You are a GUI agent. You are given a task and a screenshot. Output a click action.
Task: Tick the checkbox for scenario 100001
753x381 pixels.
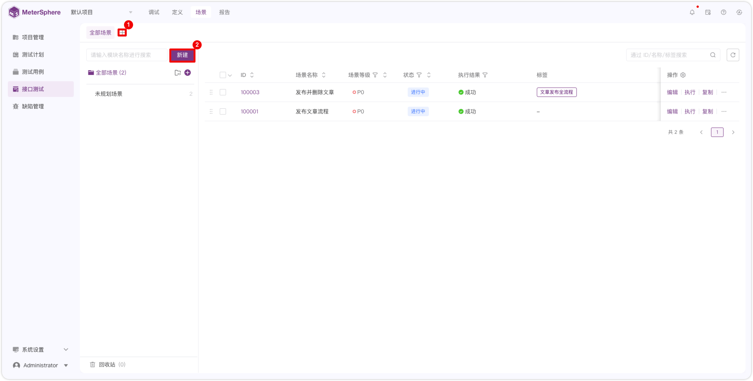pos(223,111)
